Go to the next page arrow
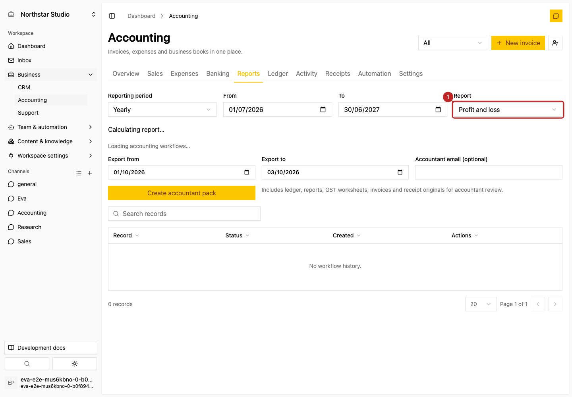 click(x=555, y=304)
